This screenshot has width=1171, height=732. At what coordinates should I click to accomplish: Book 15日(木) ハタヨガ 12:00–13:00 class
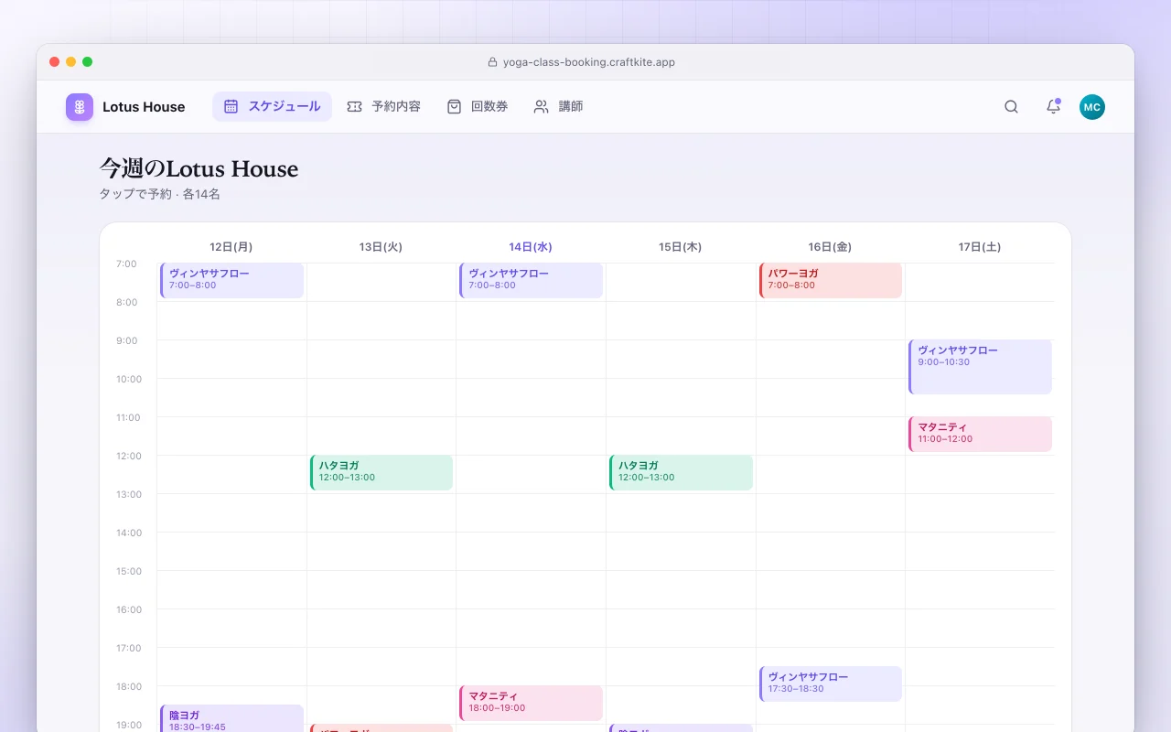[681, 473]
